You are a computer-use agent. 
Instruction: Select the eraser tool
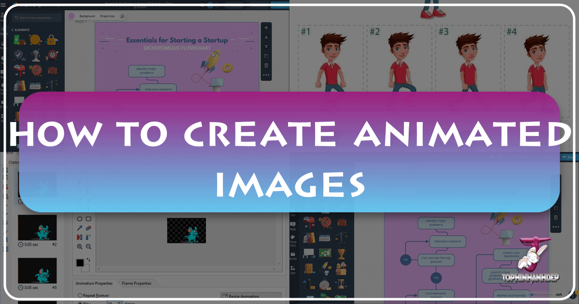(x=89, y=227)
